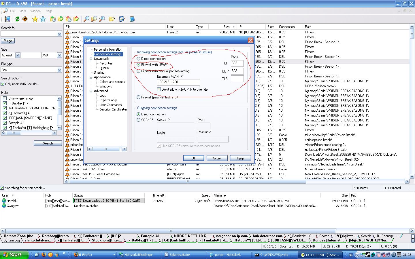Click the Harald2 user icon in transfers
This screenshot has height=259, width=415.
point(4,201)
